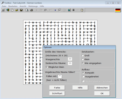Viewport: 122px width, 99px height.
Task: Click the 'Aufbau:' group label
Action: click(x=86, y=70)
